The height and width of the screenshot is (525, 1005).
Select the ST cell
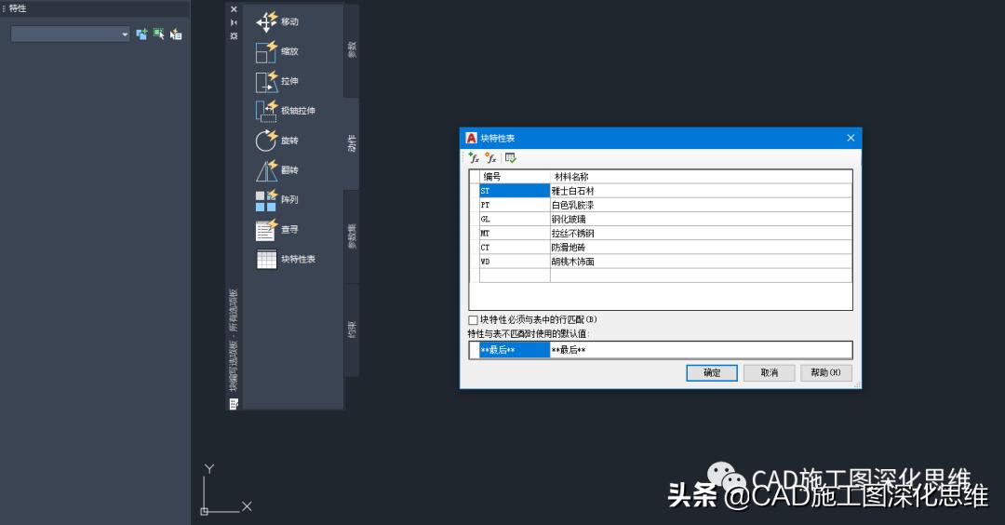pyautogui.click(x=515, y=191)
